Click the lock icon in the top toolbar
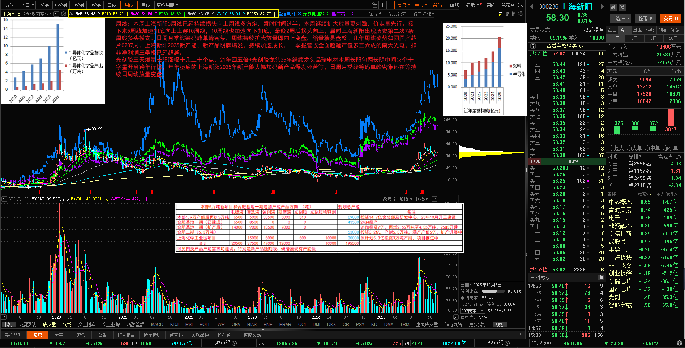685x348 pixels. [375, 5]
